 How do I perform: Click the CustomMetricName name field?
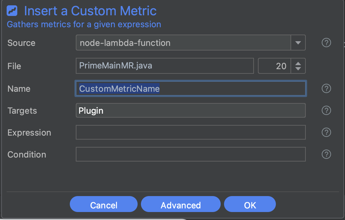(190, 89)
